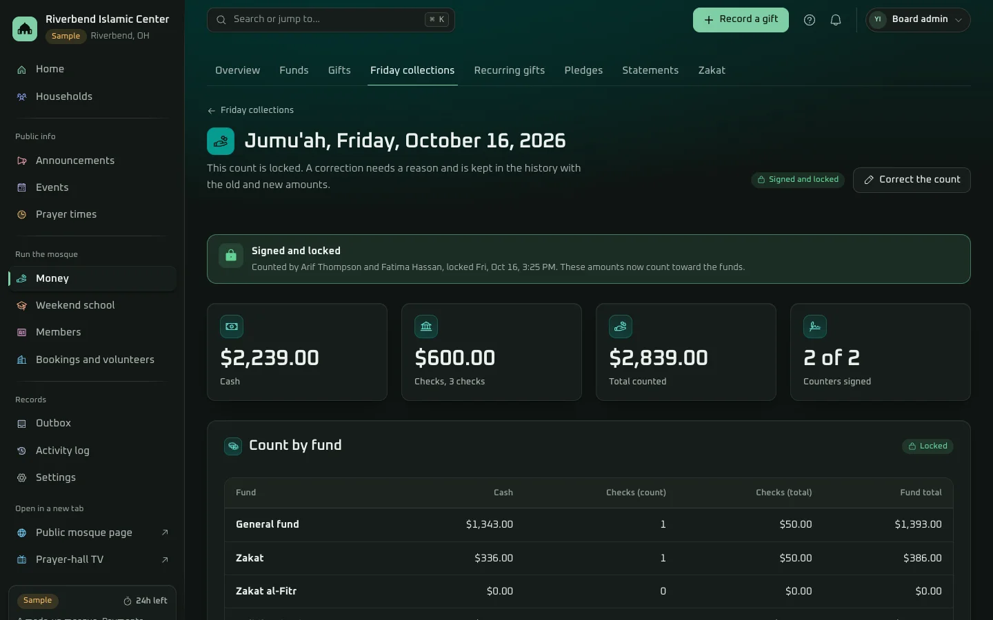Open the notifications bell
The height and width of the screenshot is (620, 993).
tap(836, 20)
